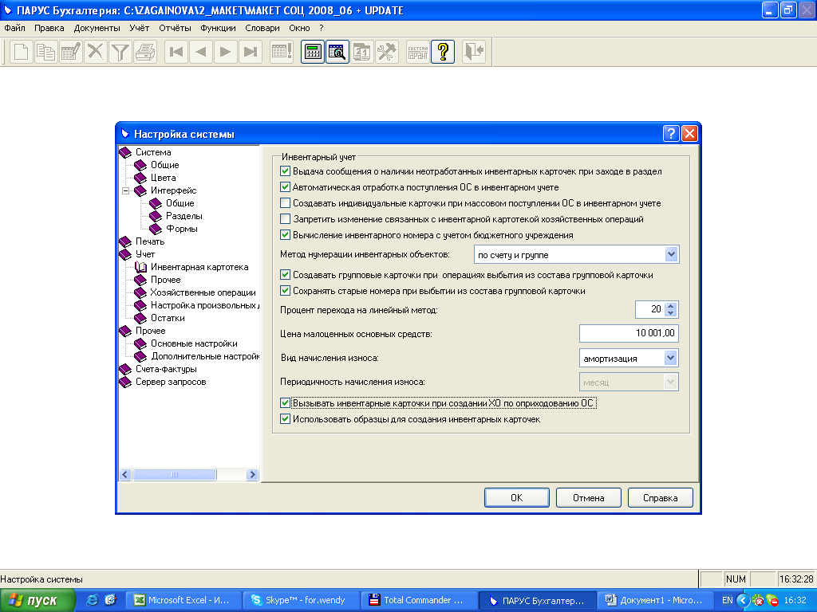Click the Print toolbar icon
This screenshot has height=612, width=817.
click(145, 52)
